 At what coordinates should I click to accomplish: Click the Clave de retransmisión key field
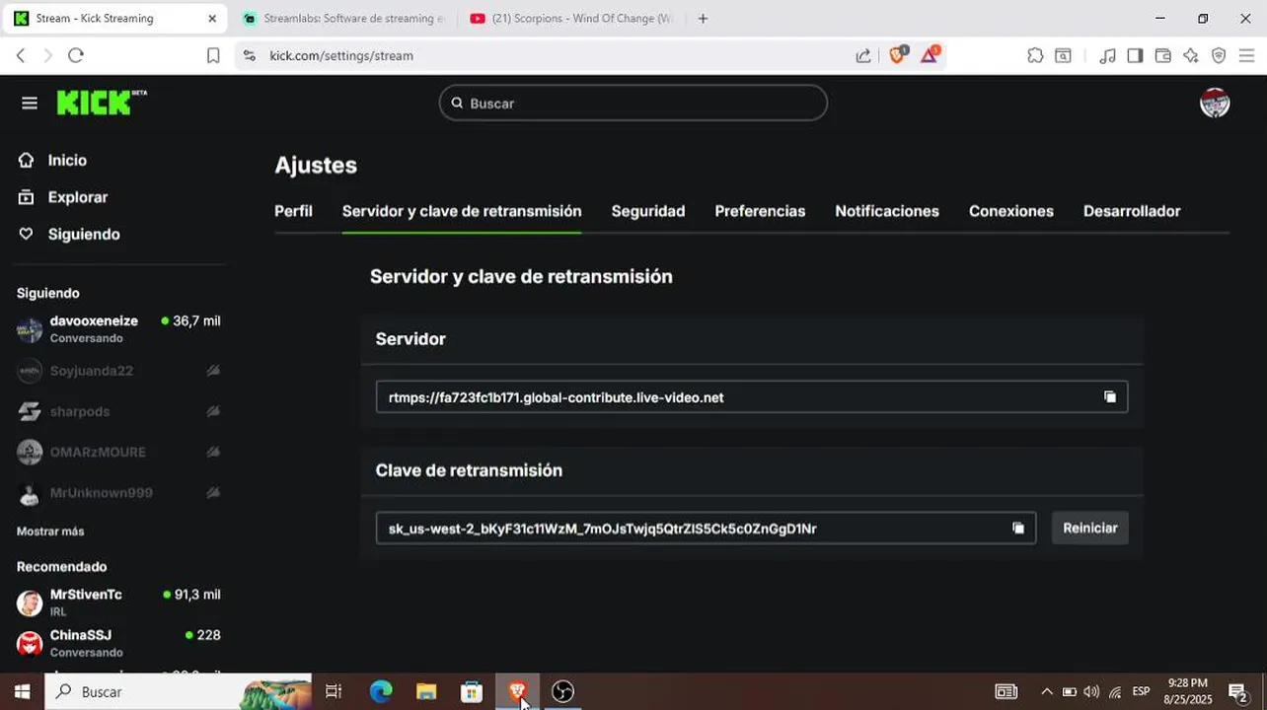pyautogui.click(x=706, y=529)
